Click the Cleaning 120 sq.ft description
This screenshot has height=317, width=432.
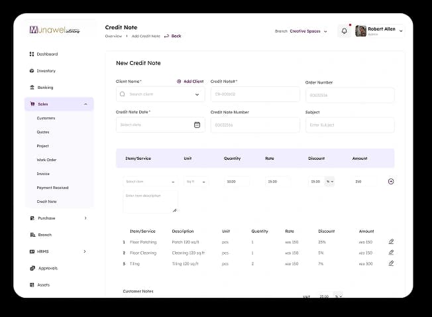tap(188, 253)
